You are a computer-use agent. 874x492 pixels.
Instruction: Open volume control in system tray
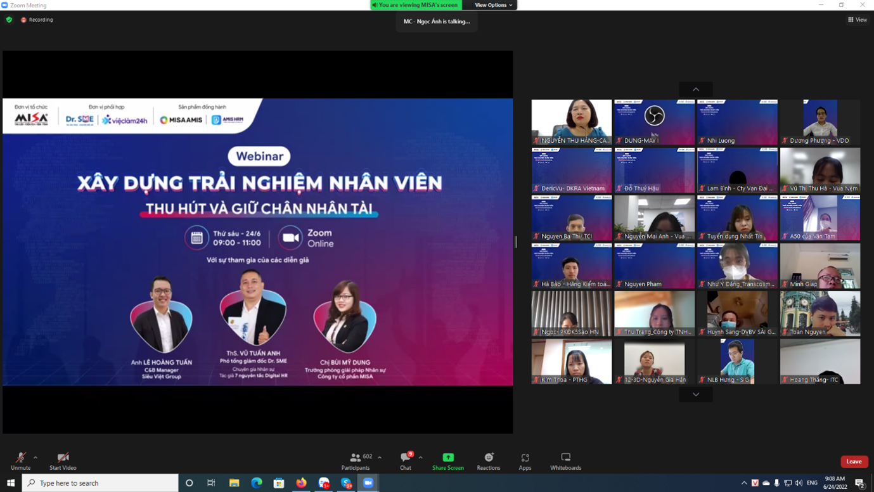coord(799,483)
